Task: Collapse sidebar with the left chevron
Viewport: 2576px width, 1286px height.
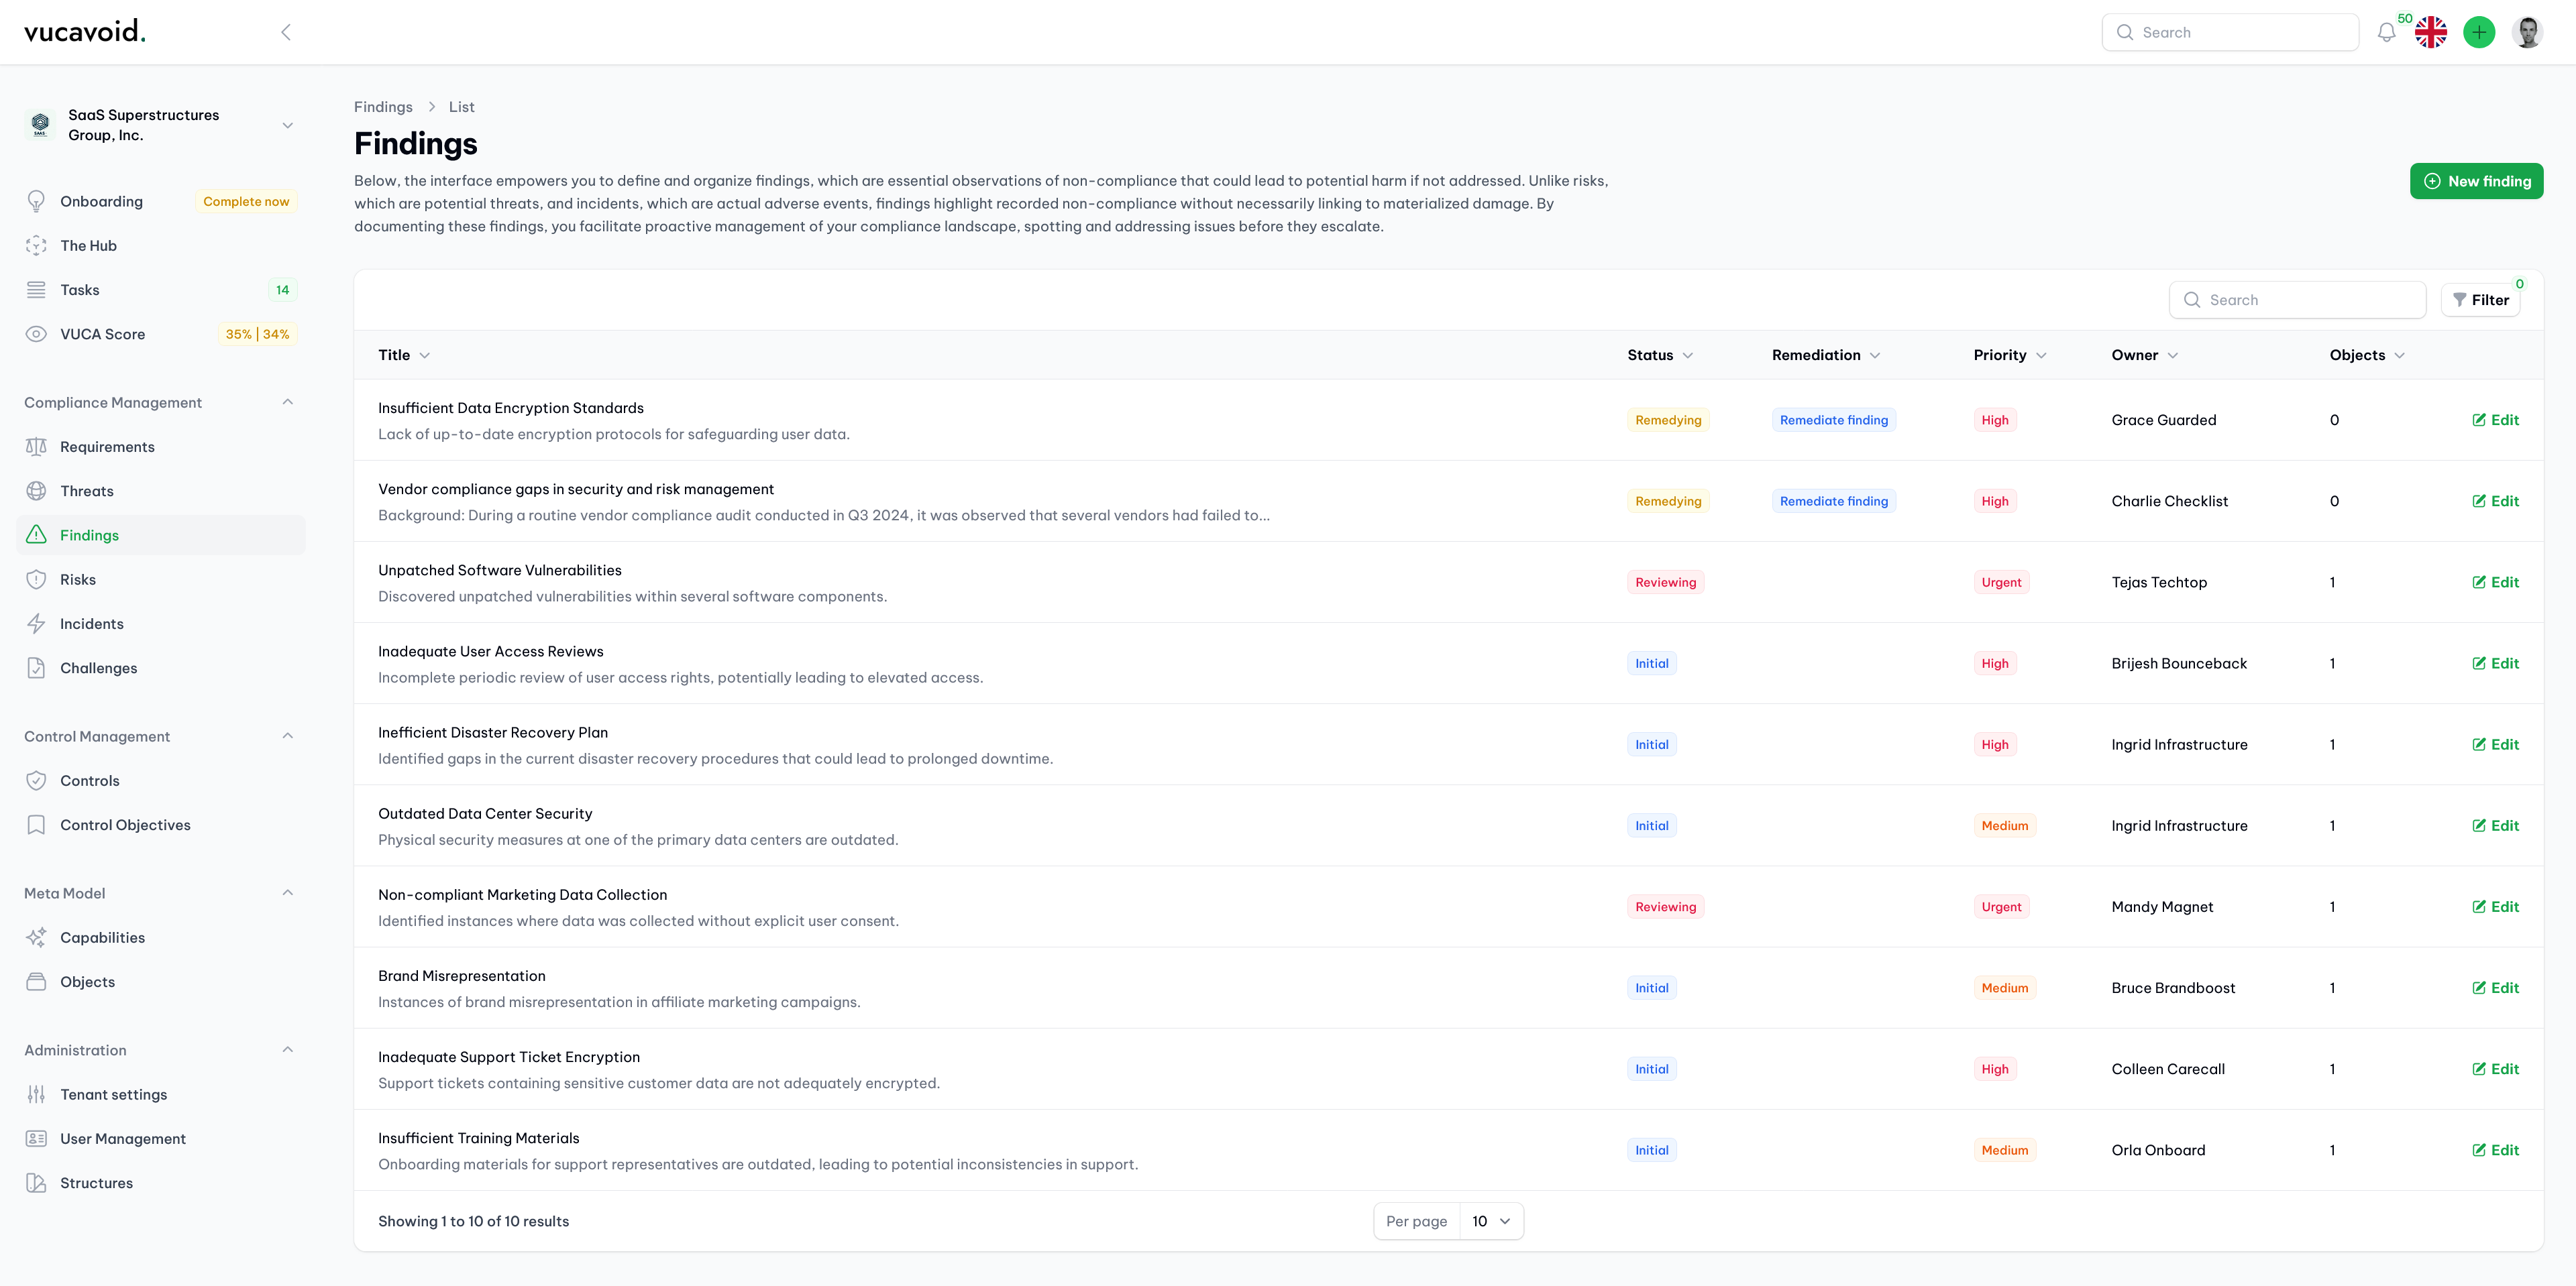Action: click(286, 32)
